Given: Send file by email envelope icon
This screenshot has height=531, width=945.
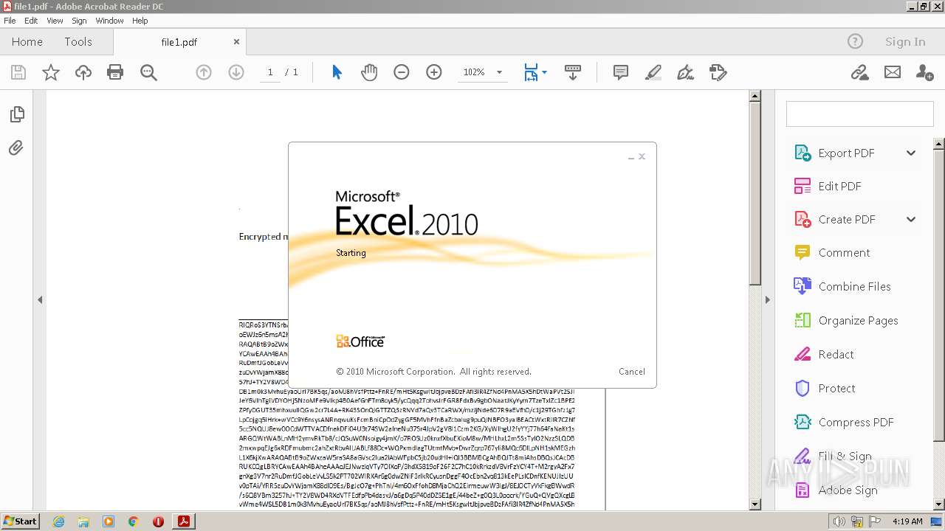Looking at the screenshot, I should (893, 72).
